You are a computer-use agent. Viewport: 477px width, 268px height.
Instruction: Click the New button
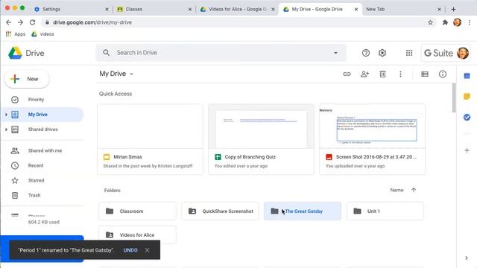(27, 79)
